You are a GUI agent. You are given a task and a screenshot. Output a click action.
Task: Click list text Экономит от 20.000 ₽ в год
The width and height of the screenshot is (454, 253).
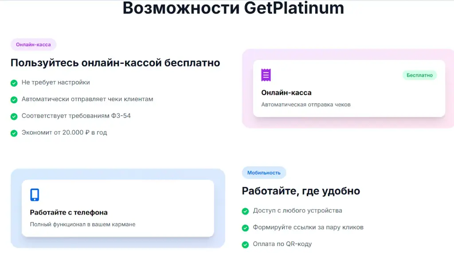[x=64, y=132]
